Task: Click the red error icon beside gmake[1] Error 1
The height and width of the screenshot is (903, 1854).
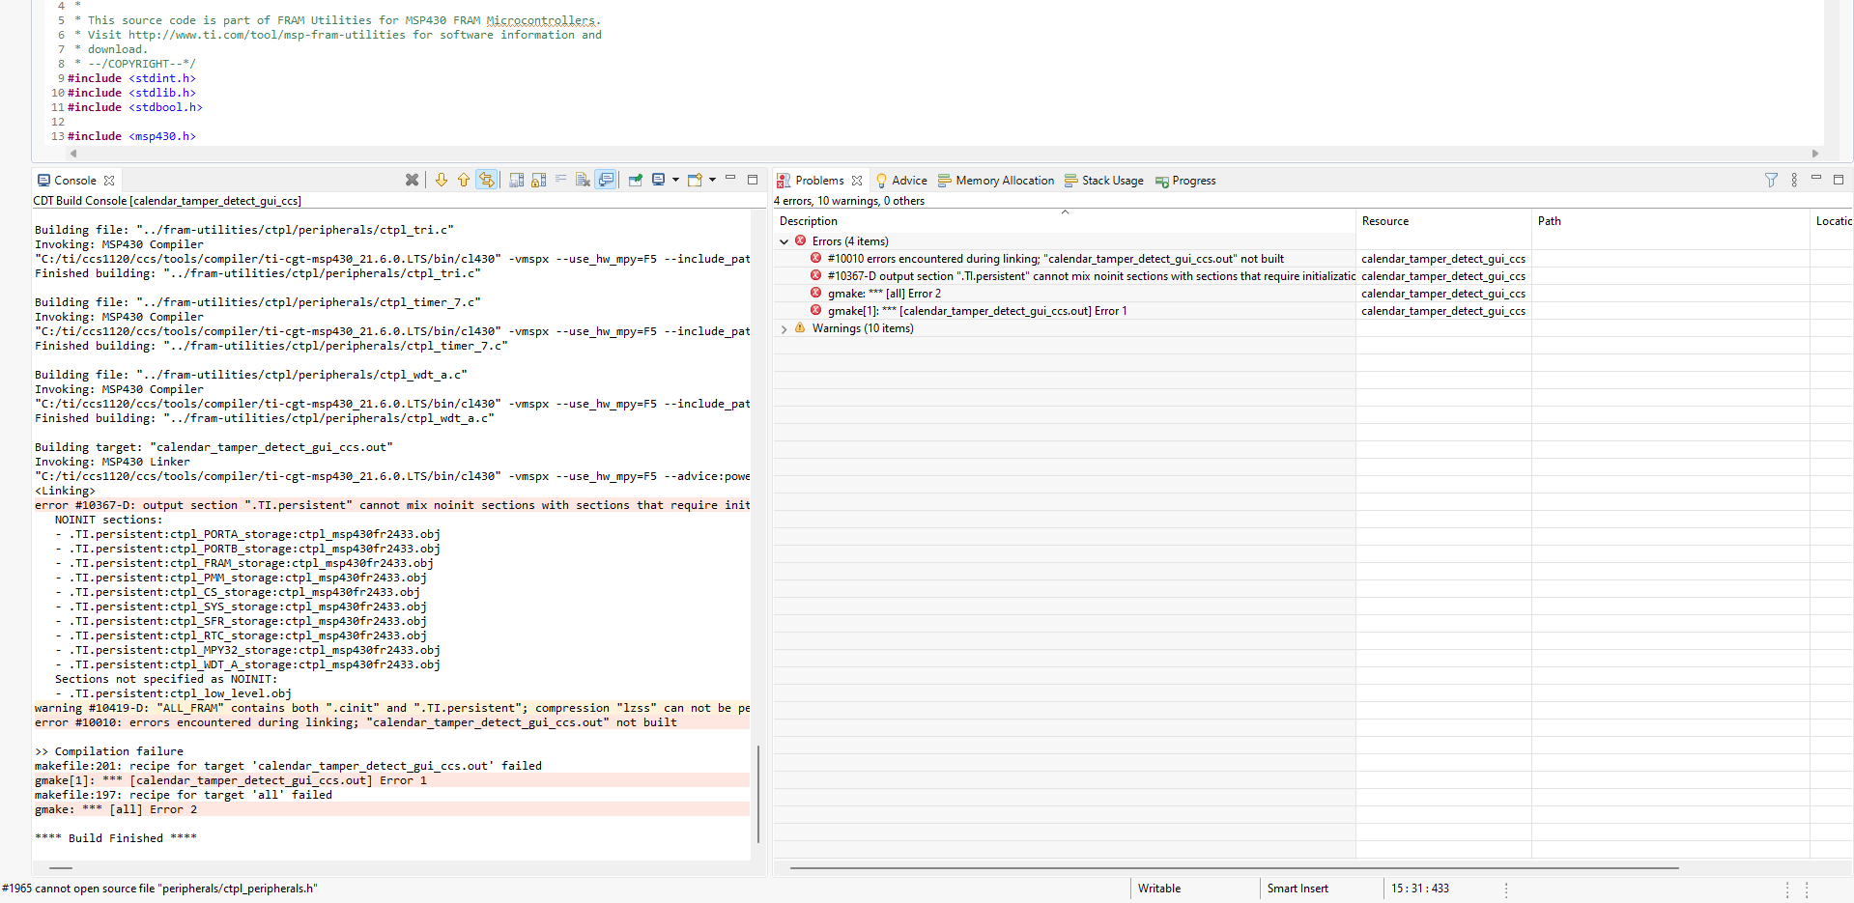Action: click(815, 310)
